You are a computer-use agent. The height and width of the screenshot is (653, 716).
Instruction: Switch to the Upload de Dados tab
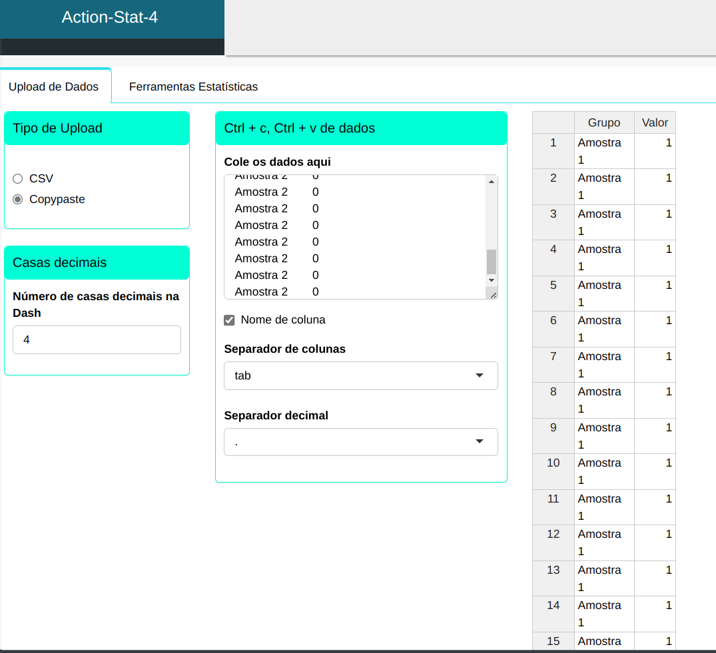(54, 87)
